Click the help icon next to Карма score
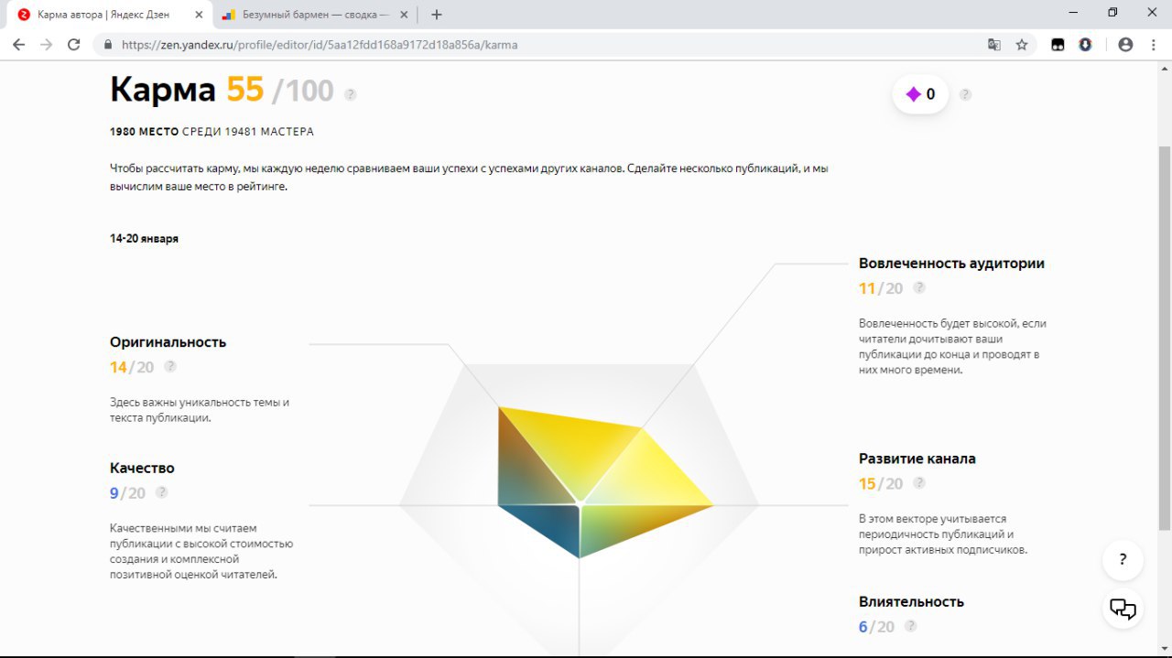 (351, 94)
